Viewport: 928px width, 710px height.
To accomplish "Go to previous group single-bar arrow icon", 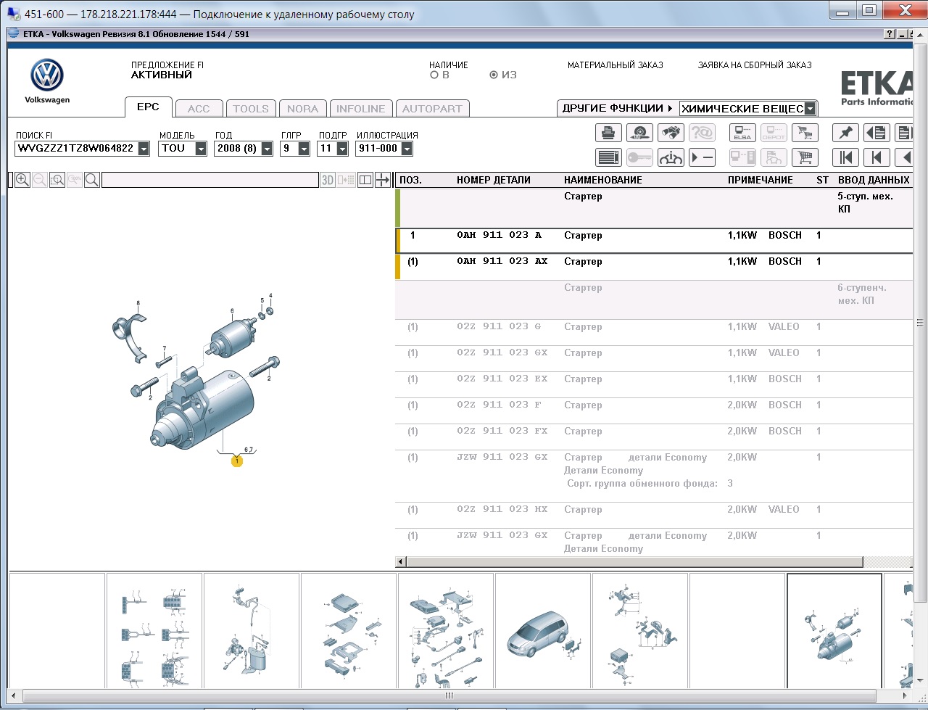I will click(877, 157).
